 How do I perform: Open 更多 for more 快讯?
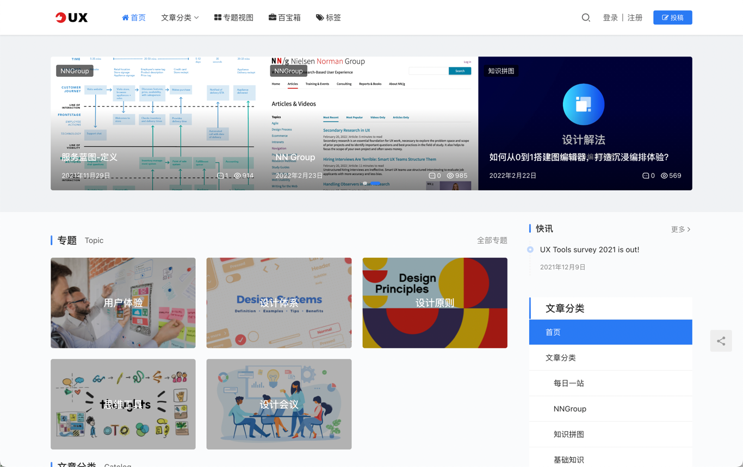click(681, 229)
